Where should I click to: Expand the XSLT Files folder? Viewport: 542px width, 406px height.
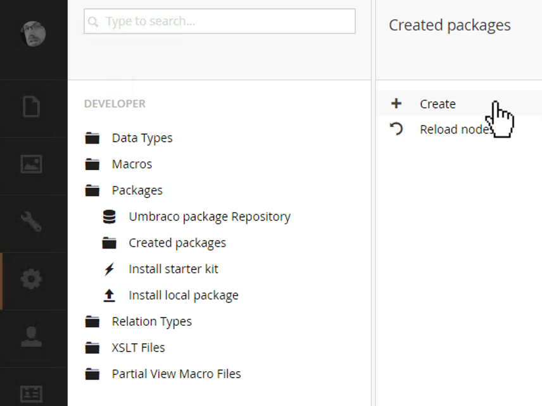(x=138, y=348)
